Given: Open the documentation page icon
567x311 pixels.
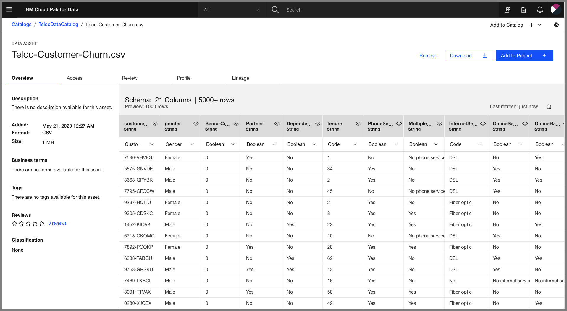Looking at the screenshot, I should 524,10.
